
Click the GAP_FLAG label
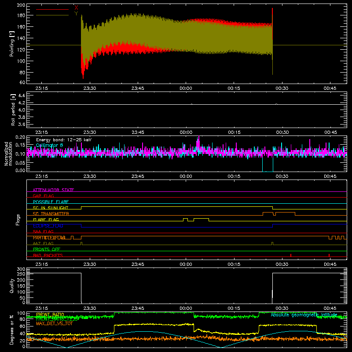[43, 196]
